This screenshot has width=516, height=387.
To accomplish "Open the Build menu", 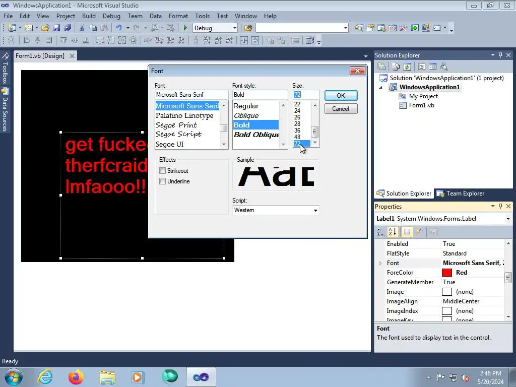I will (x=89, y=16).
